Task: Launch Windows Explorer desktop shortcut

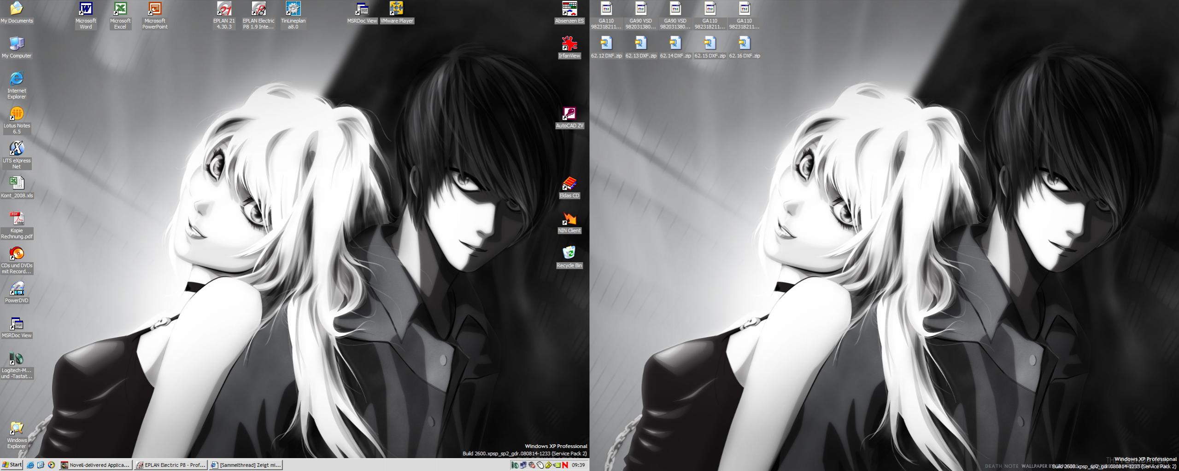Action: [x=17, y=435]
